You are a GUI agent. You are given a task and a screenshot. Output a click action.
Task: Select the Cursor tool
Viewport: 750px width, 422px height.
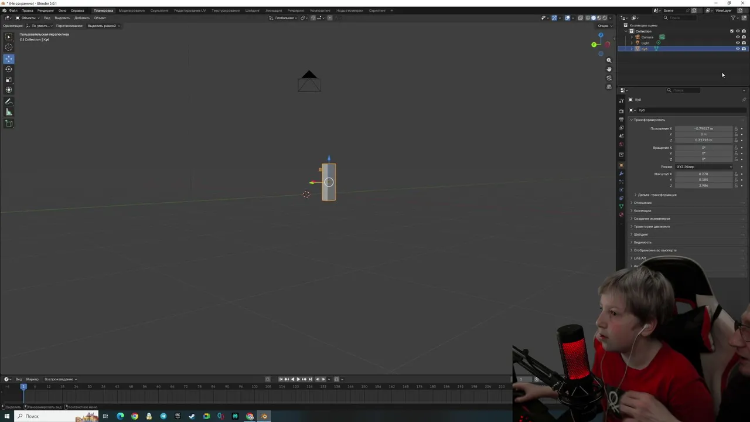[x=9, y=47]
